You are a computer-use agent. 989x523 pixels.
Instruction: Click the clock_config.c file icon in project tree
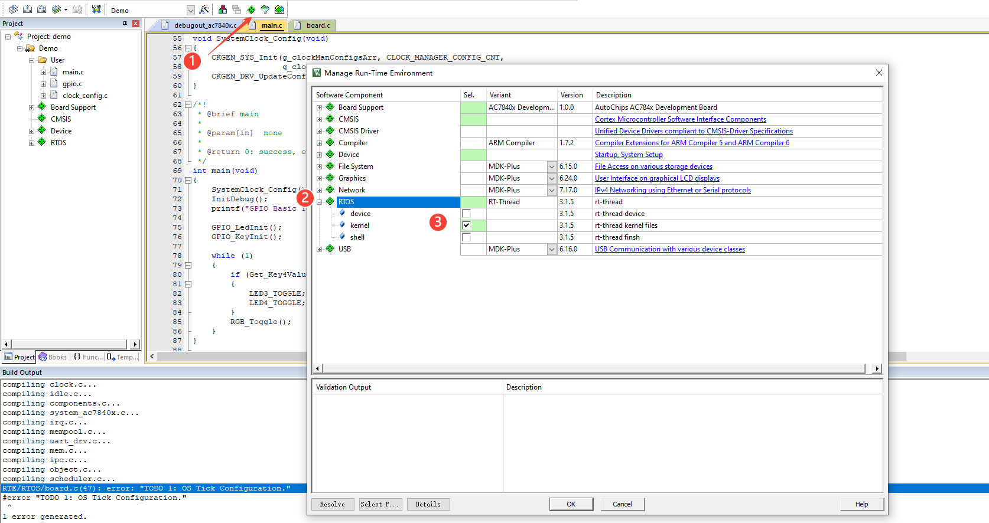tap(54, 96)
